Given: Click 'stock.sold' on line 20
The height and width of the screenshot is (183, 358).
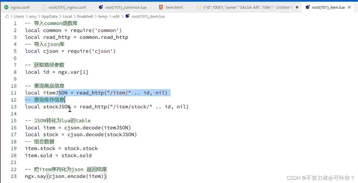Looking at the screenshot, I should [x=77, y=156].
